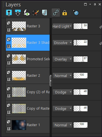The width and height of the screenshot is (102, 137).
Task: Toggle the layer link chain button
Action: [56, 13]
